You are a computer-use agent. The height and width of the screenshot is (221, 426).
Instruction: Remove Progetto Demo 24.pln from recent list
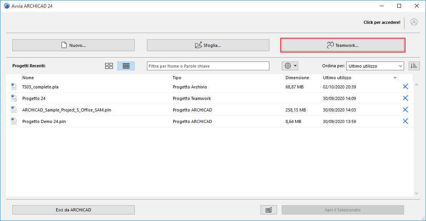pyautogui.click(x=405, y=121)
